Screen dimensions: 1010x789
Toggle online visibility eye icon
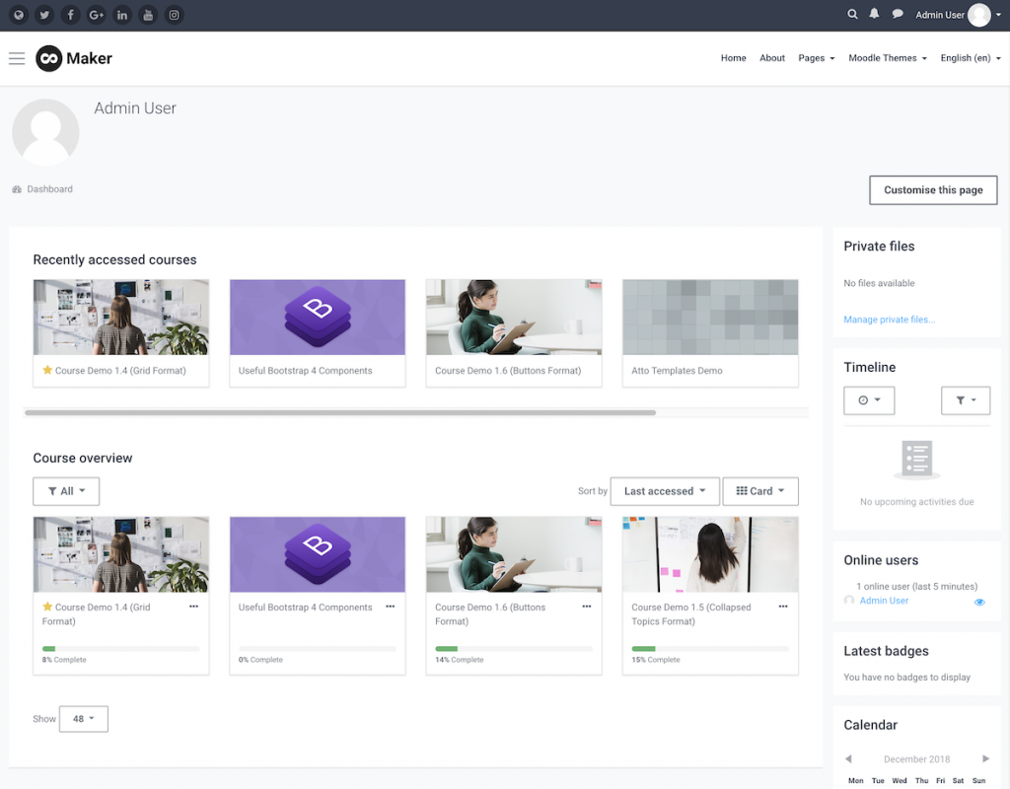[x=979, y=603]
